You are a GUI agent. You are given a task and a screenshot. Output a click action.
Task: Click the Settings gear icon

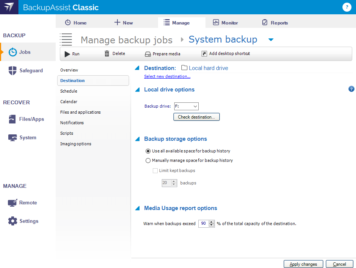click(x=12, y=221)
